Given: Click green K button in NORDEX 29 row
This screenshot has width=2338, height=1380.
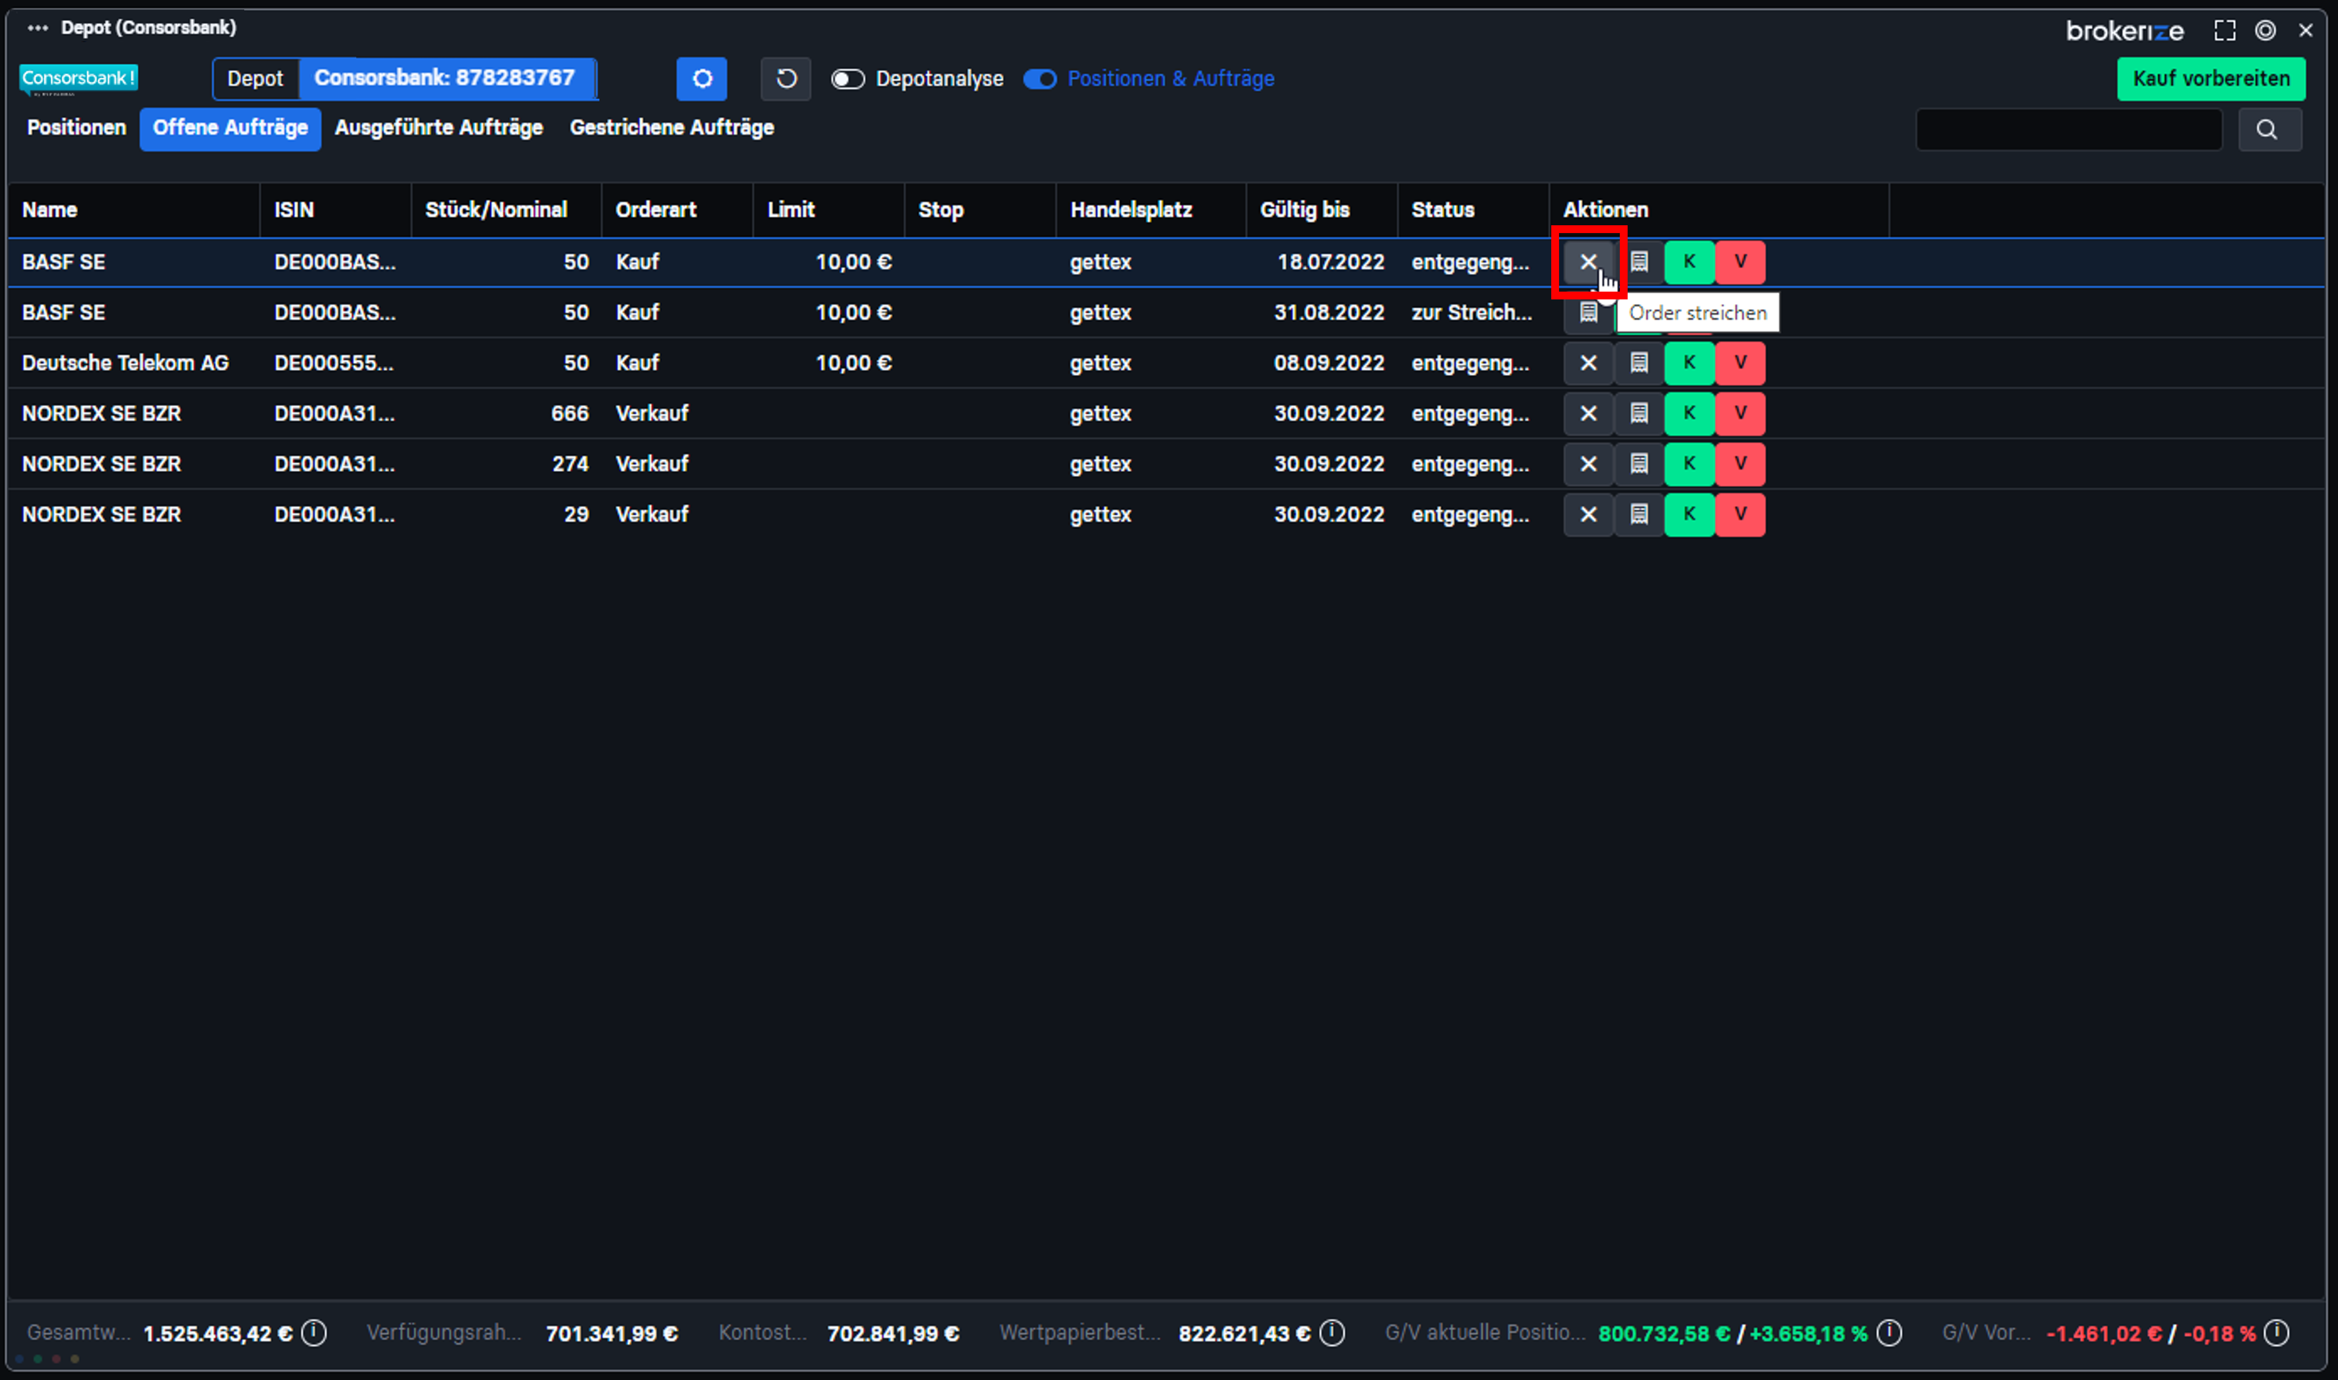Looking at the screenshot, I should (1689, 514).
